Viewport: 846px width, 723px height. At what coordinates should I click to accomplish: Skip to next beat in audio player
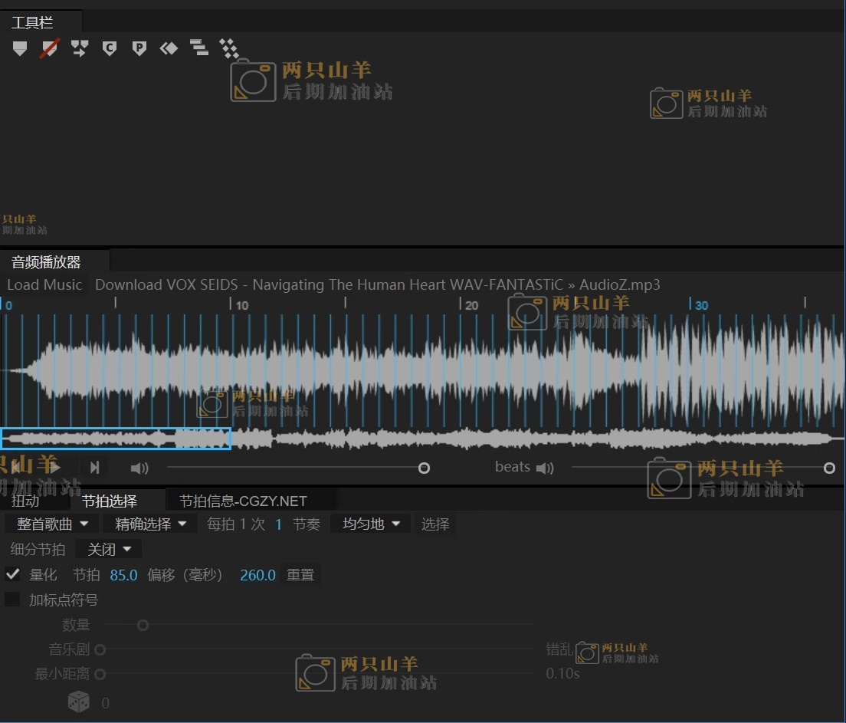point(94,468)
